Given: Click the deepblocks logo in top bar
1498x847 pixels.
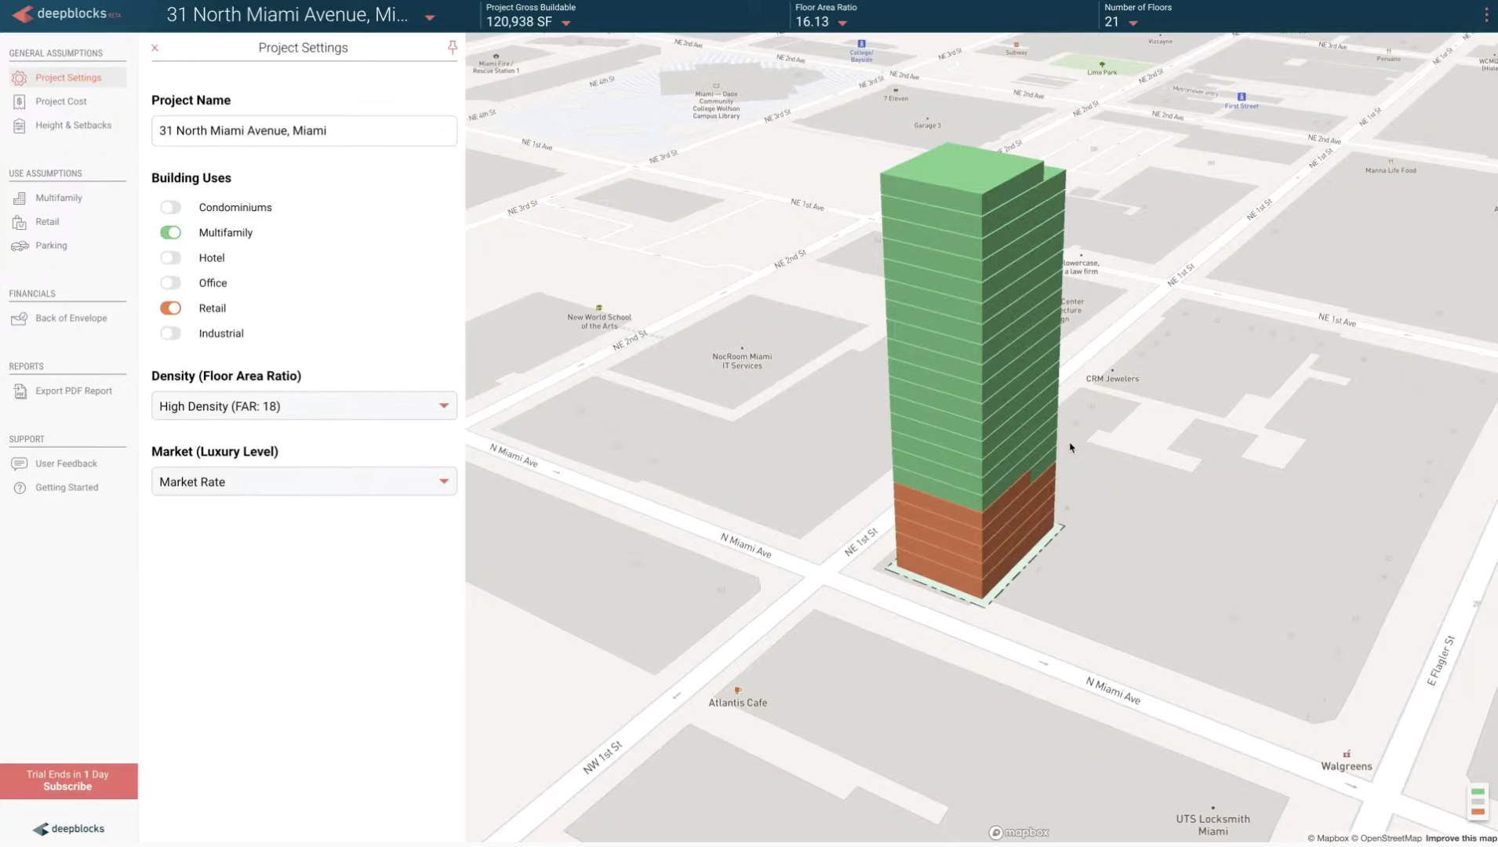Looking at the screenshot, I should pos(67,14).
